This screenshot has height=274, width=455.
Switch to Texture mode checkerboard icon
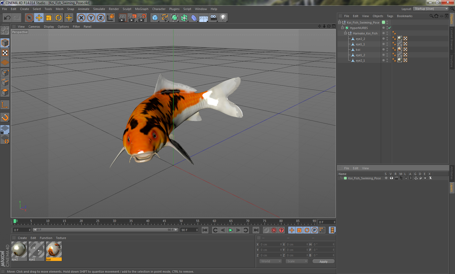[x=5, y=53]
